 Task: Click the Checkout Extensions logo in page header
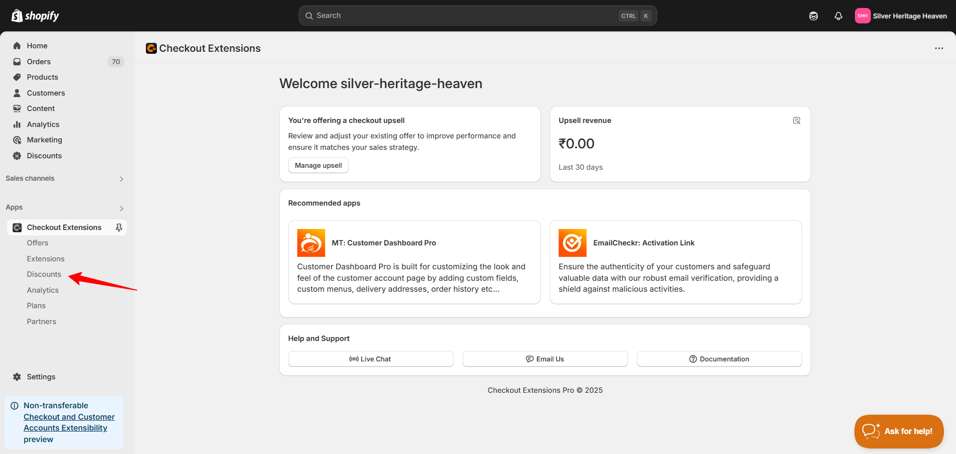point(151,48)
